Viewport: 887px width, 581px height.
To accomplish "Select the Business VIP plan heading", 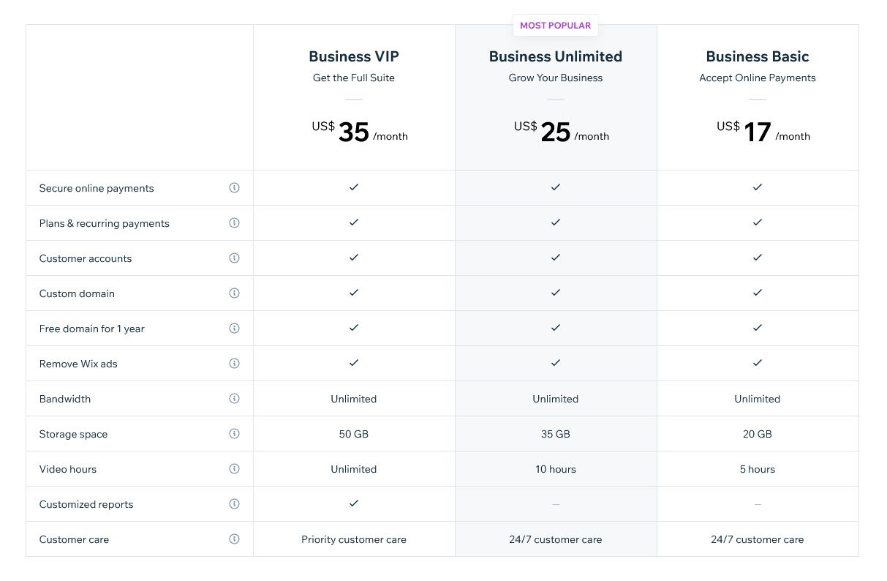I will pos(354,56).
